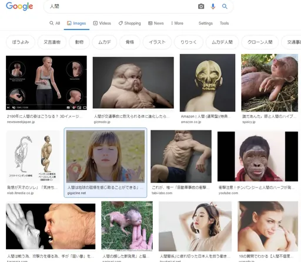Click the gigazine.net source link
301x262 pixels.
point(76,193)
